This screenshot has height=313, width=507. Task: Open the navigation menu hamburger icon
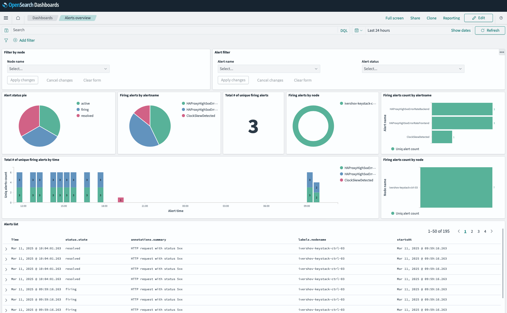click(6, 18)
